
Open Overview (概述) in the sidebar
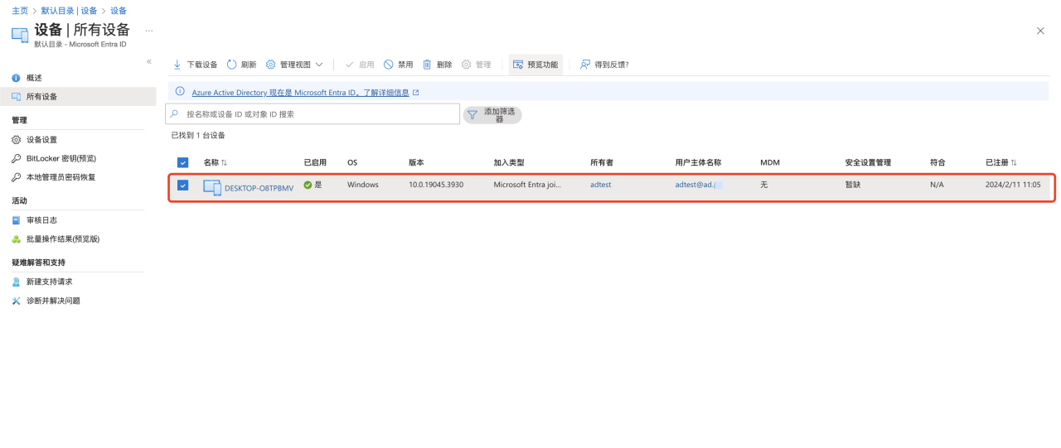coord(34,78)
